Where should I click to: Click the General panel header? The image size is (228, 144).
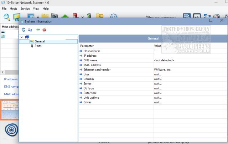(153, 38)
